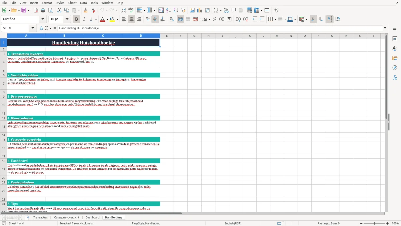Format selection as Percent
401x226 pixels.
214,19
